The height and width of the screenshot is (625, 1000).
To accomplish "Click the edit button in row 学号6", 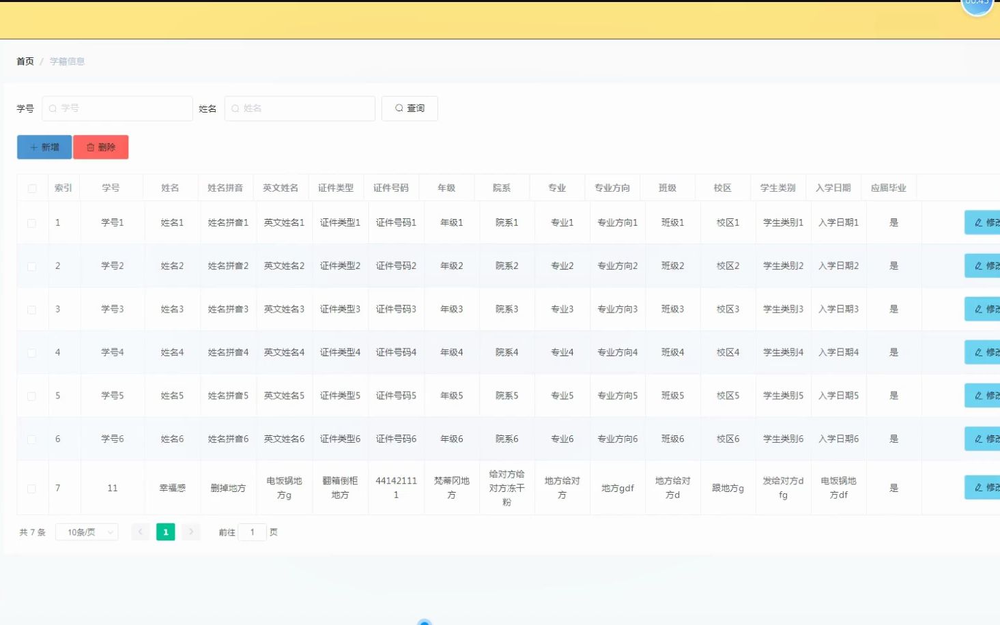I will [x=982, y=439].
